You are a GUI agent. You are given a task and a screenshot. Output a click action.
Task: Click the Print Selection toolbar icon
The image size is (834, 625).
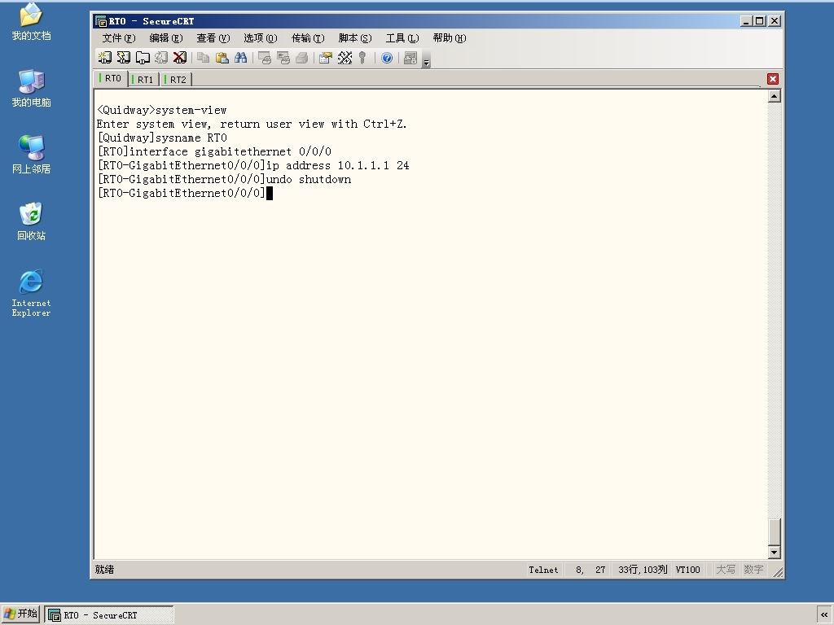(283, 58)
